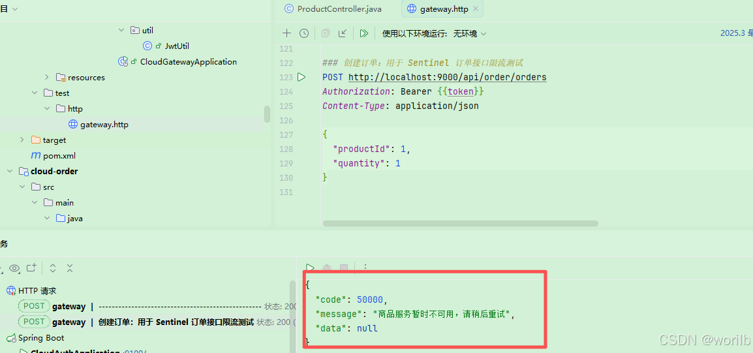Add a new HTTP request with plus icon
The height and width of the screenshot is (353, 753).
pos(286,33)
